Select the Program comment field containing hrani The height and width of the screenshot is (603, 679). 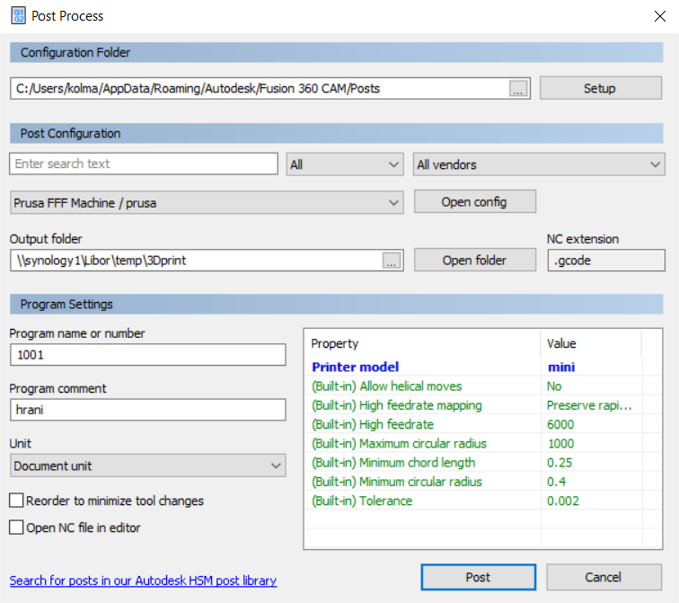[147, 410]
